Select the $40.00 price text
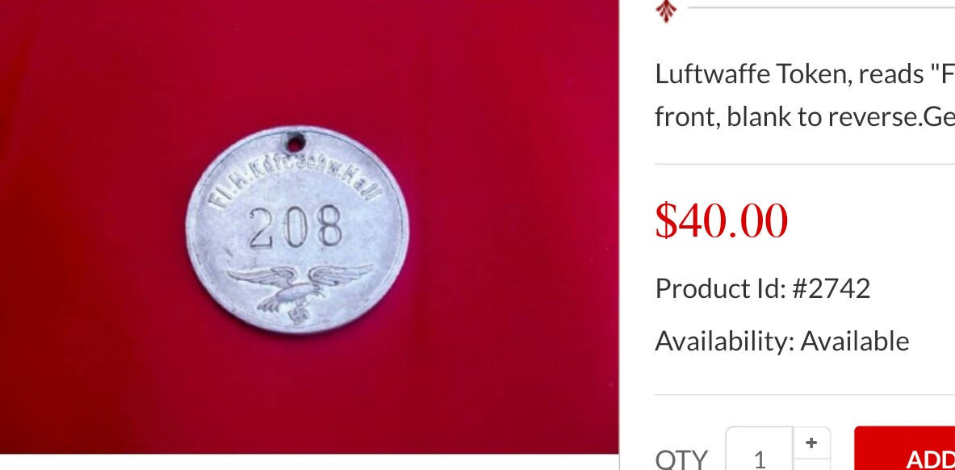The height and width of the screenshot is (470, 955). tap(721, 220)
